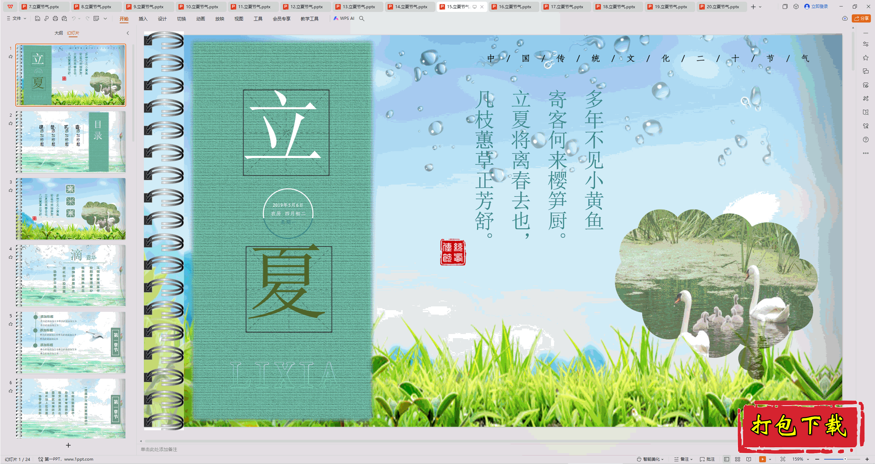This screenshot has height=464, width=875.
Task: Click the WPS AI button
Action: [344, 18]
